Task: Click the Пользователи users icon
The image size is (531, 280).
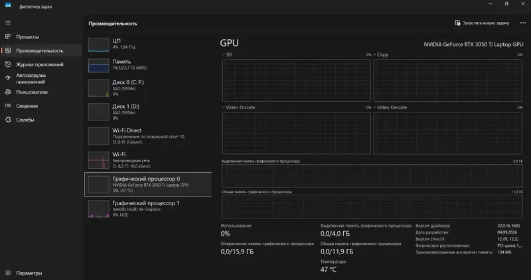Action: tap(8, 92)
